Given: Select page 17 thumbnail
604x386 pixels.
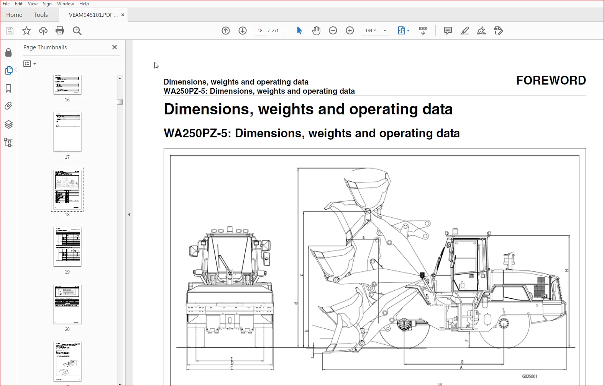Looking at the screenshot, I should (x=67, y=132).
